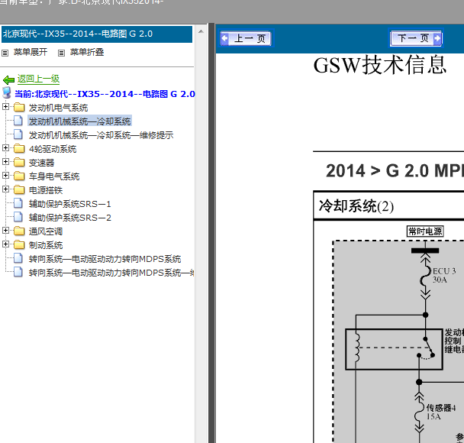Expand the 发动机电气系统 folder
The height and width of the screenshot is (443, 464).
pyautogui.click(x=5, y=107)
